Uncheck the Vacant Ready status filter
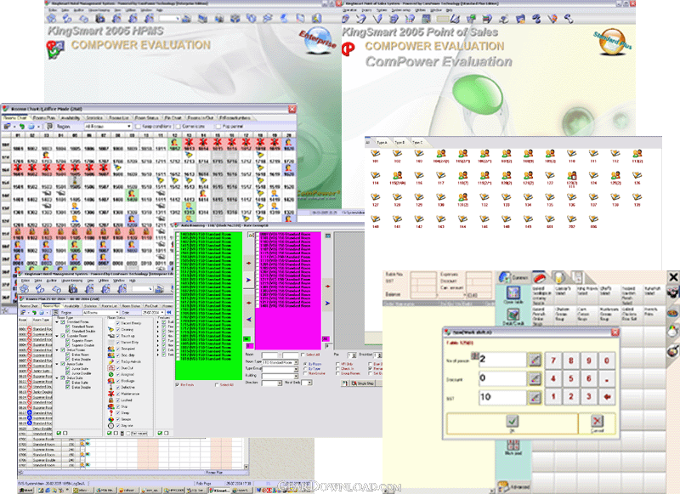Viewport: 680px width, 494px height. coord(117,324)
